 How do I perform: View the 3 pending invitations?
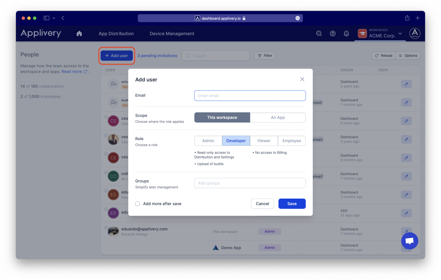coord(157,55)
